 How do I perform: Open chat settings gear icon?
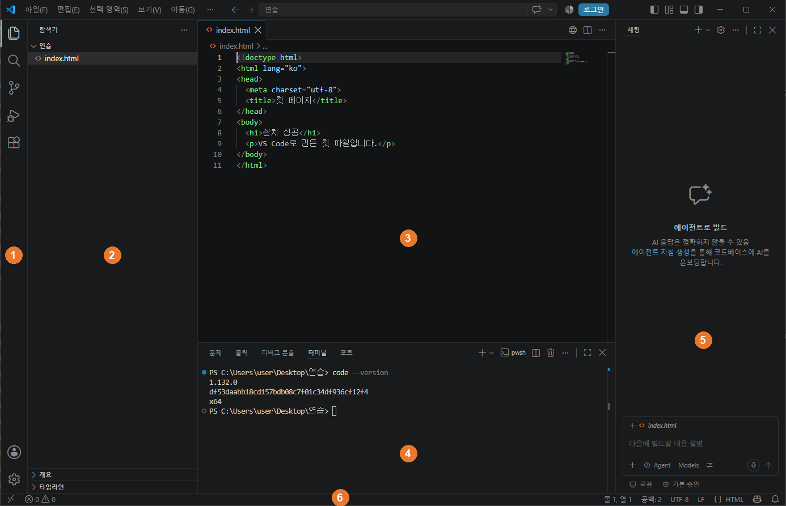click(x=721, y=30)
